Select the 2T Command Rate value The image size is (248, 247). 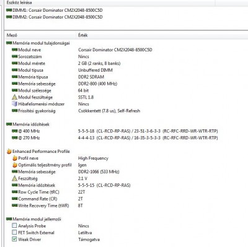81,199
